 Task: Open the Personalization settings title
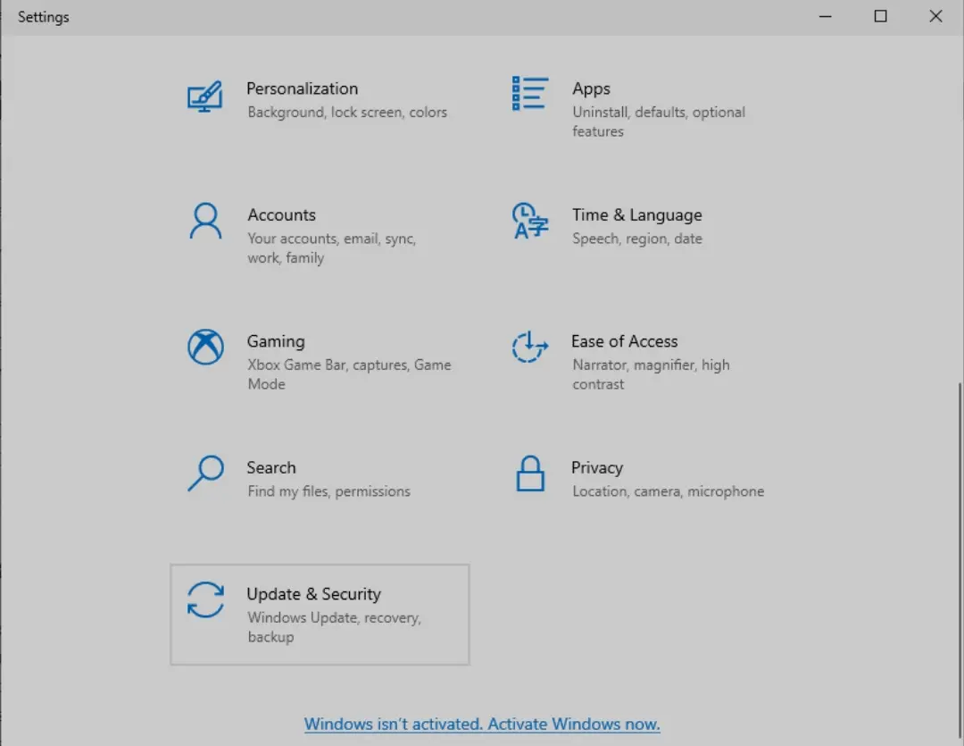pyautogui.click(x=302, y=88)
